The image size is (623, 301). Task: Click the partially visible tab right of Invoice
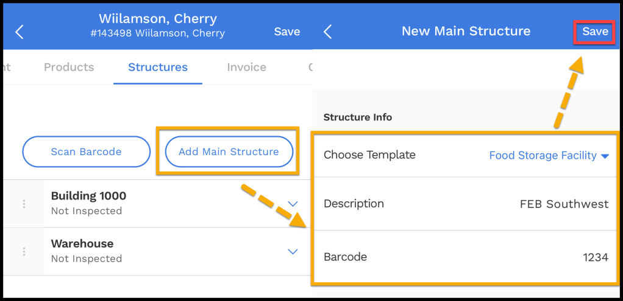pyautogui.click(x=310, y=67)
